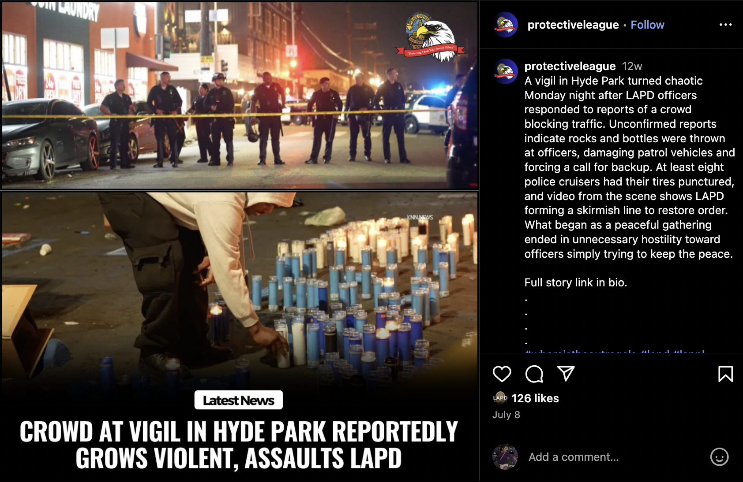Click the header eagle profile avatar
743x482 pixels.
(x=506, y=25)
